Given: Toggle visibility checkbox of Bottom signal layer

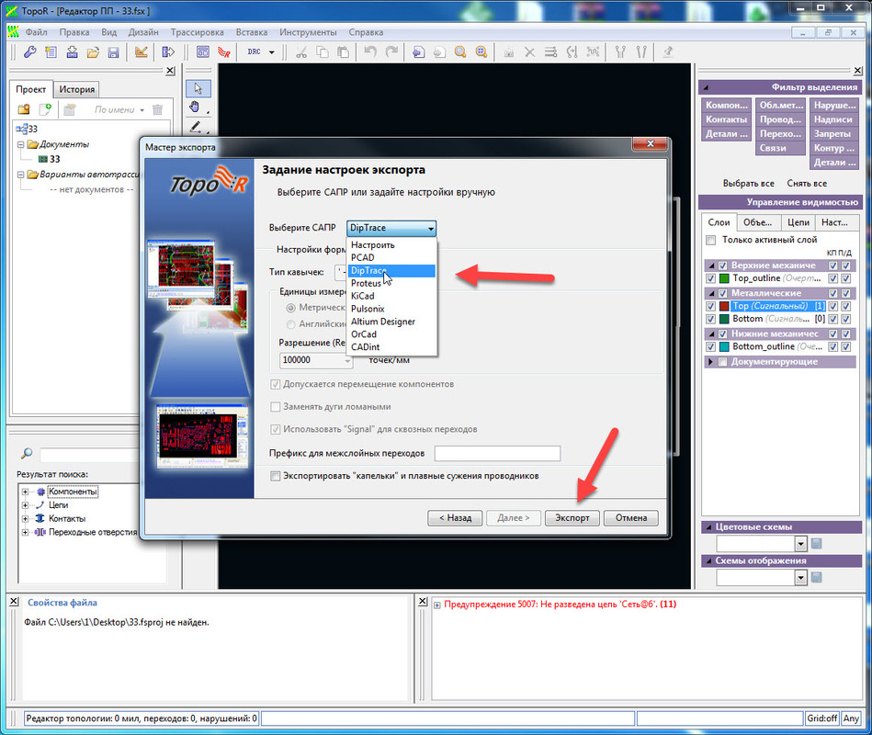Looking at the screenshot, I should tap(710, 319).
